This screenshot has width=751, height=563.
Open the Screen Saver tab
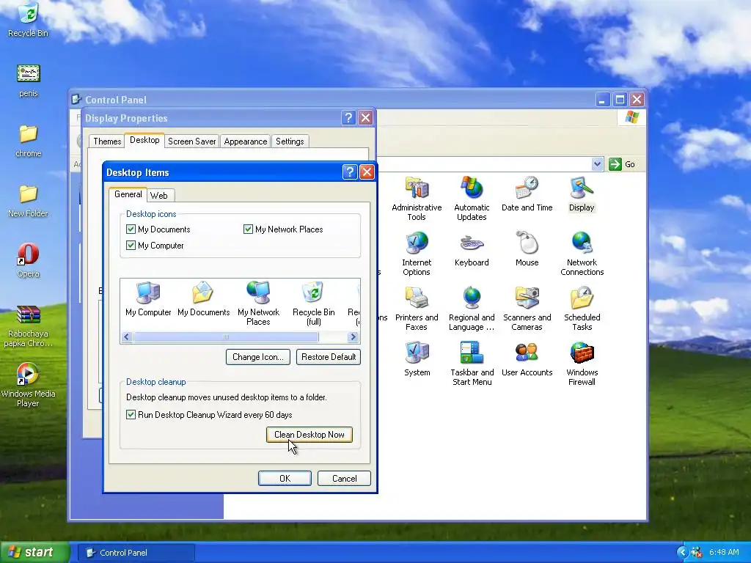[x=192, y=141]
